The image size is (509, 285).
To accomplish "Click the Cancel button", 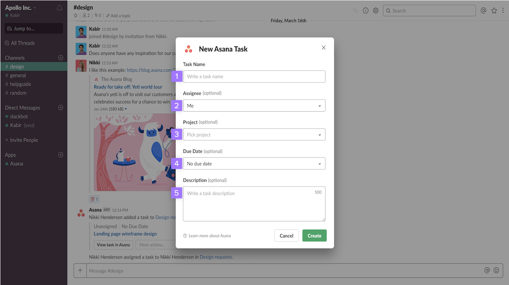I will (286, 236).
